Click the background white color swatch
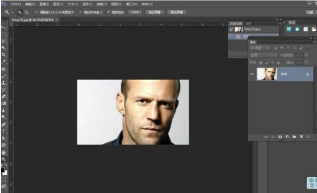Image resolution: width=317 pixels, height=193 pixels. (x=5, y=173)
